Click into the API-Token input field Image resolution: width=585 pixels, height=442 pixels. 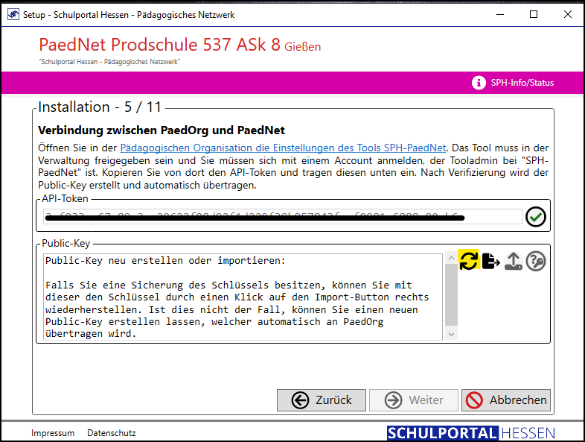pos(282,217)
